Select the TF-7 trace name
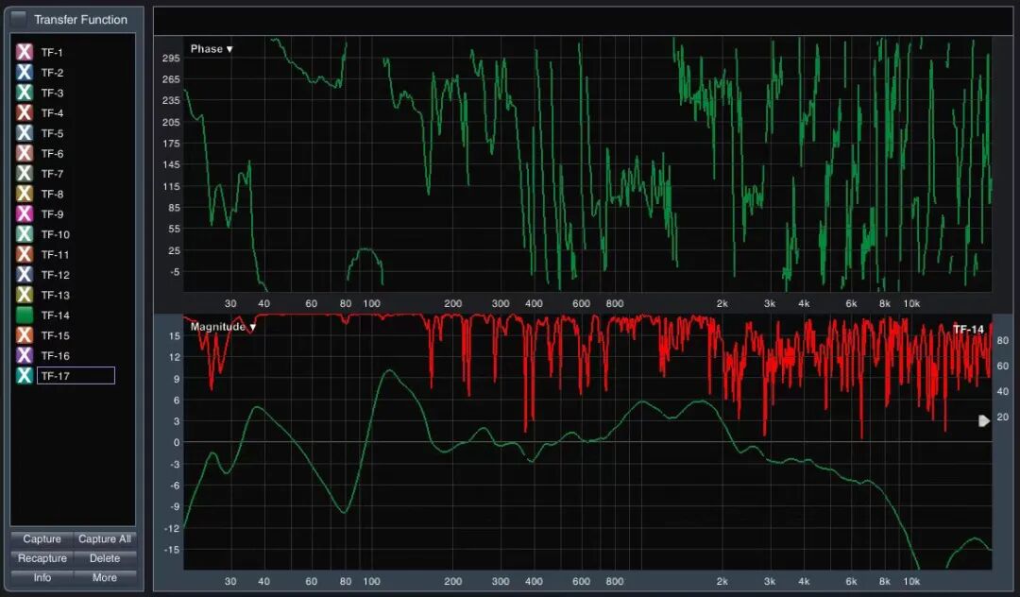The height and width of the screenshot is (597, 1020). (52, 174)
